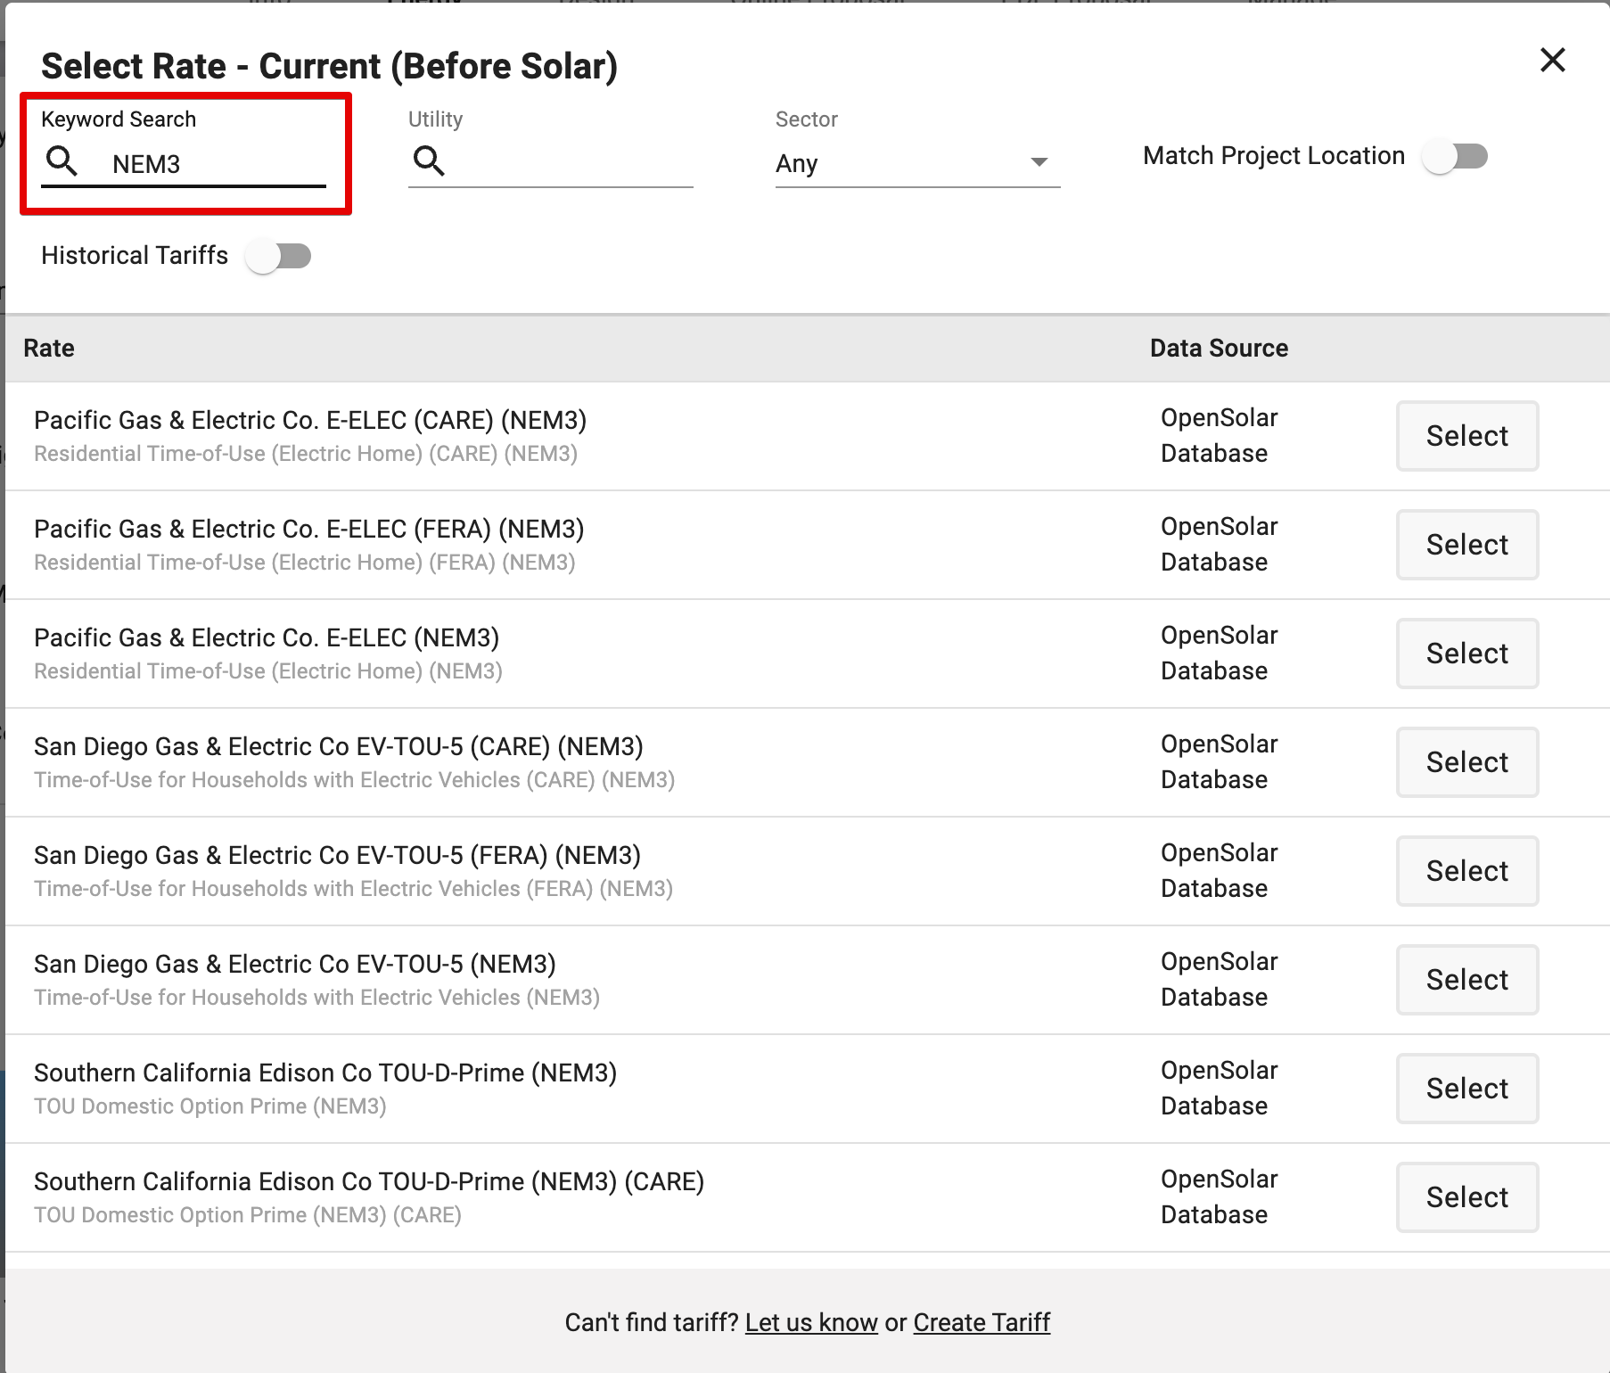Click the Keyword Search magnifier icon
This screenshot has width=1610, height=1373.
[62, 161]
